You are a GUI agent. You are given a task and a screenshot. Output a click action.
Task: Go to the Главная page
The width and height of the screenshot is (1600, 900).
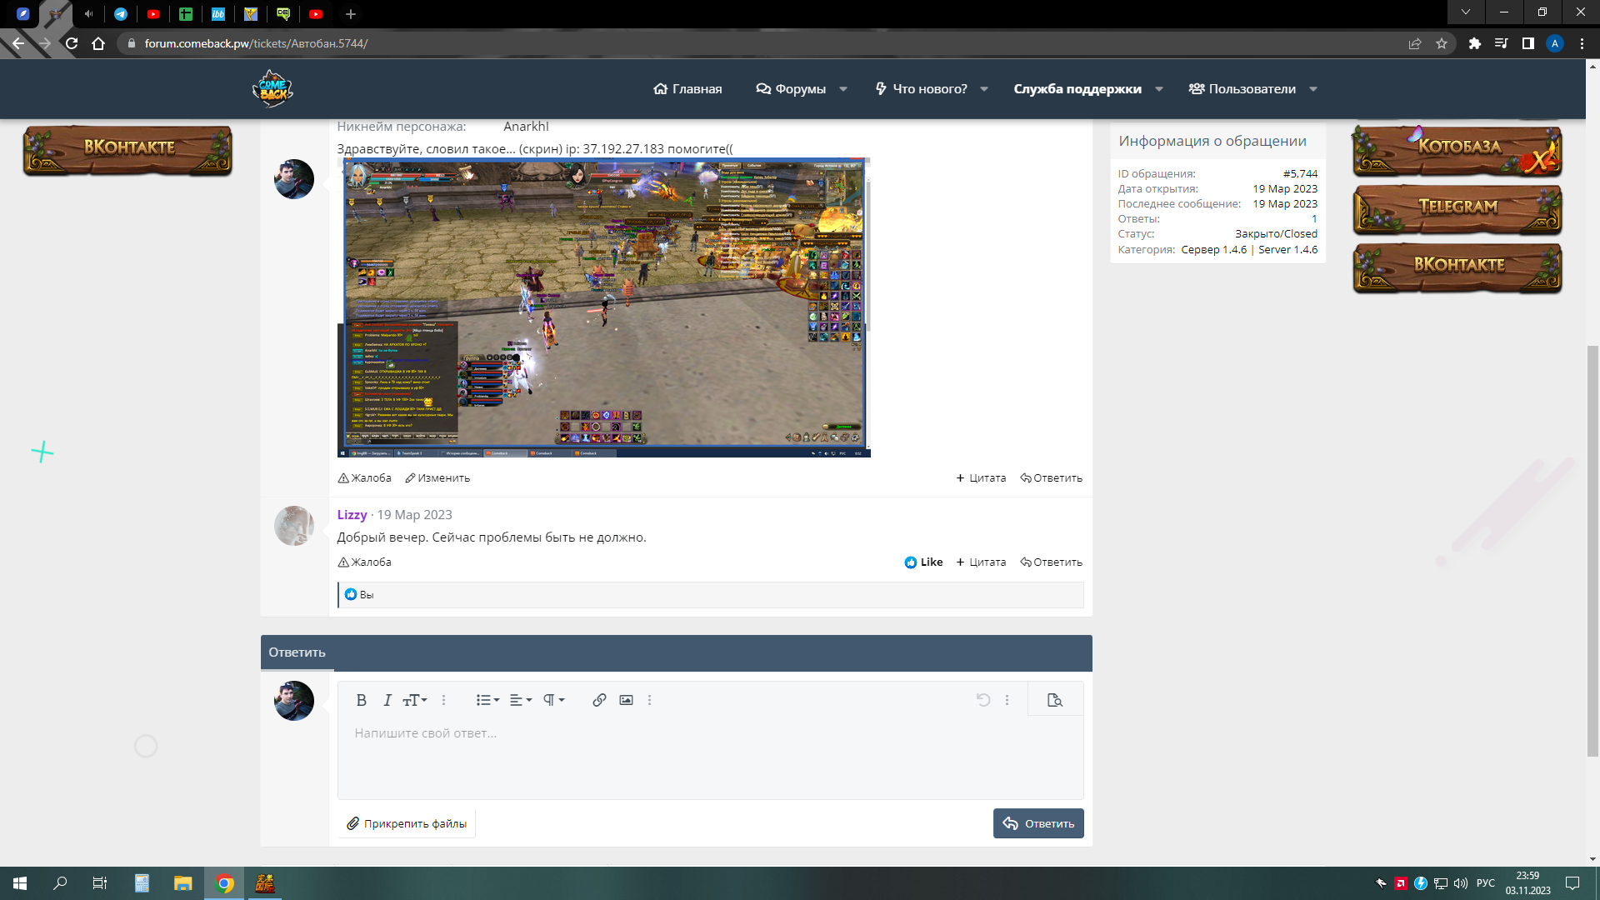tap(687, 89)
